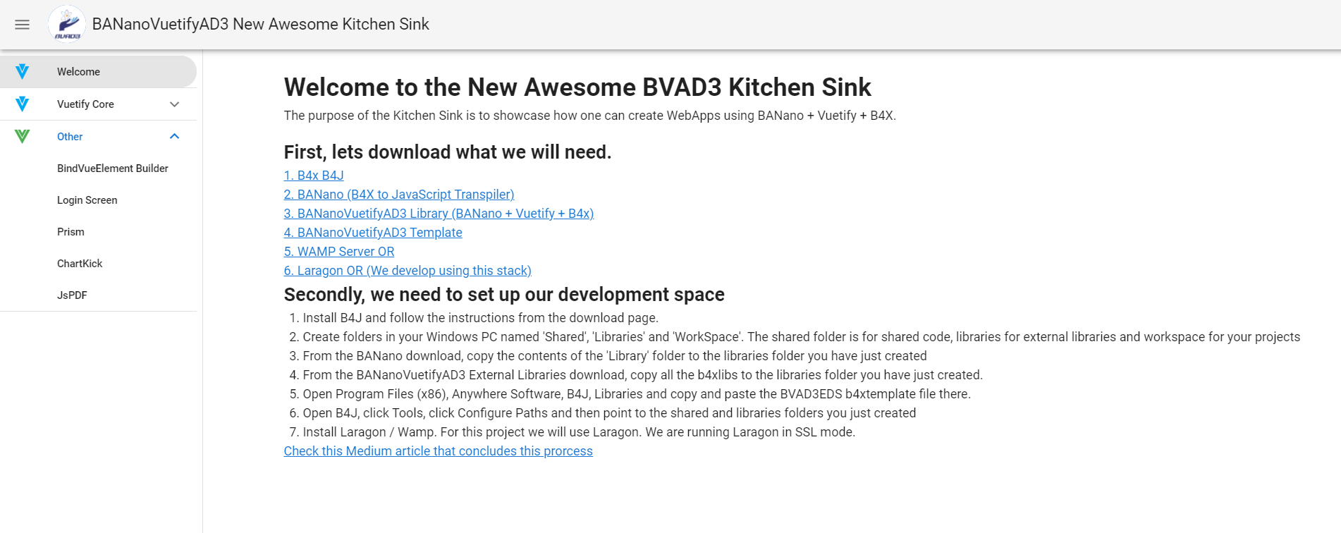1341x533 pixels.
Task: Visit the Laragon download link
Action: 408,271
